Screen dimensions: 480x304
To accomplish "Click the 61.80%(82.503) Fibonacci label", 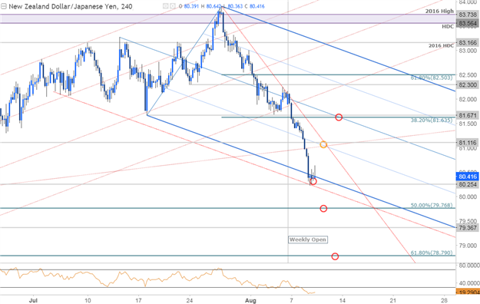I will pos(432,78).
